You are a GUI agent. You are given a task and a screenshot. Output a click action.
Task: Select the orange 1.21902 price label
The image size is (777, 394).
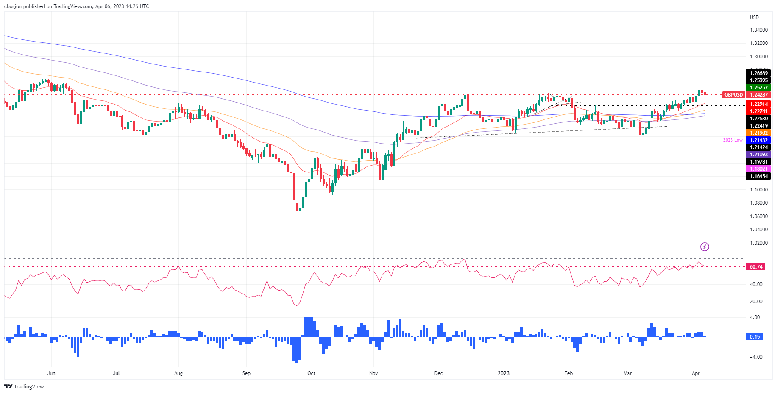(x=758, y=133)
